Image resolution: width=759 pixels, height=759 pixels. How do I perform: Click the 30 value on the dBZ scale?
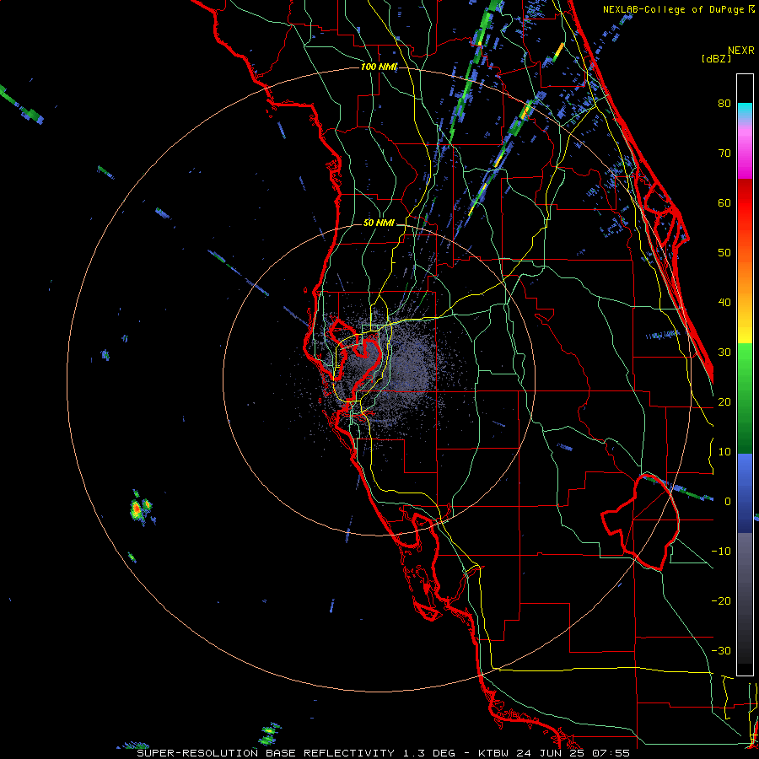724,353
